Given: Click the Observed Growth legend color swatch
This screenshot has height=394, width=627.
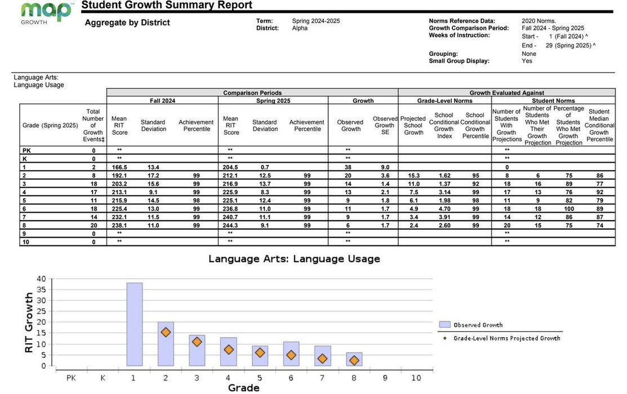Looking at the screenshot, I should (444, 324).
